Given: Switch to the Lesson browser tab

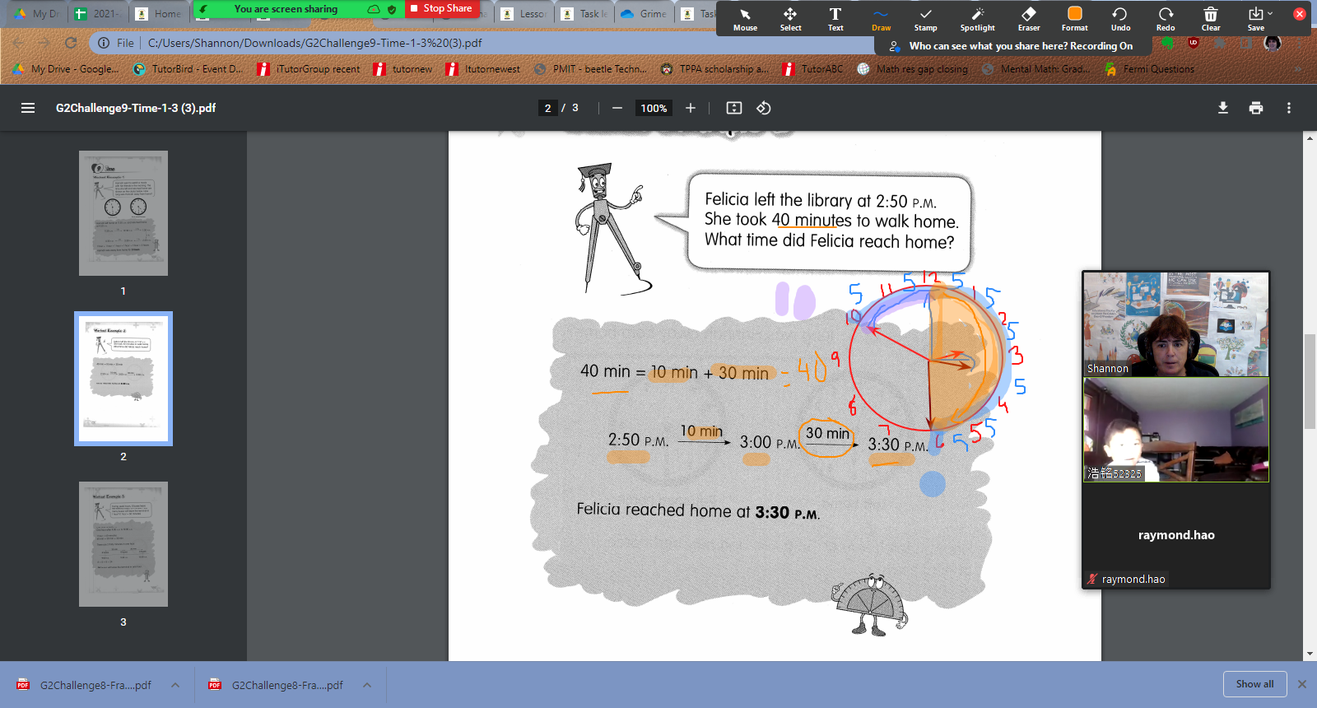Looking at the screenshot, I should click(523, 13).
